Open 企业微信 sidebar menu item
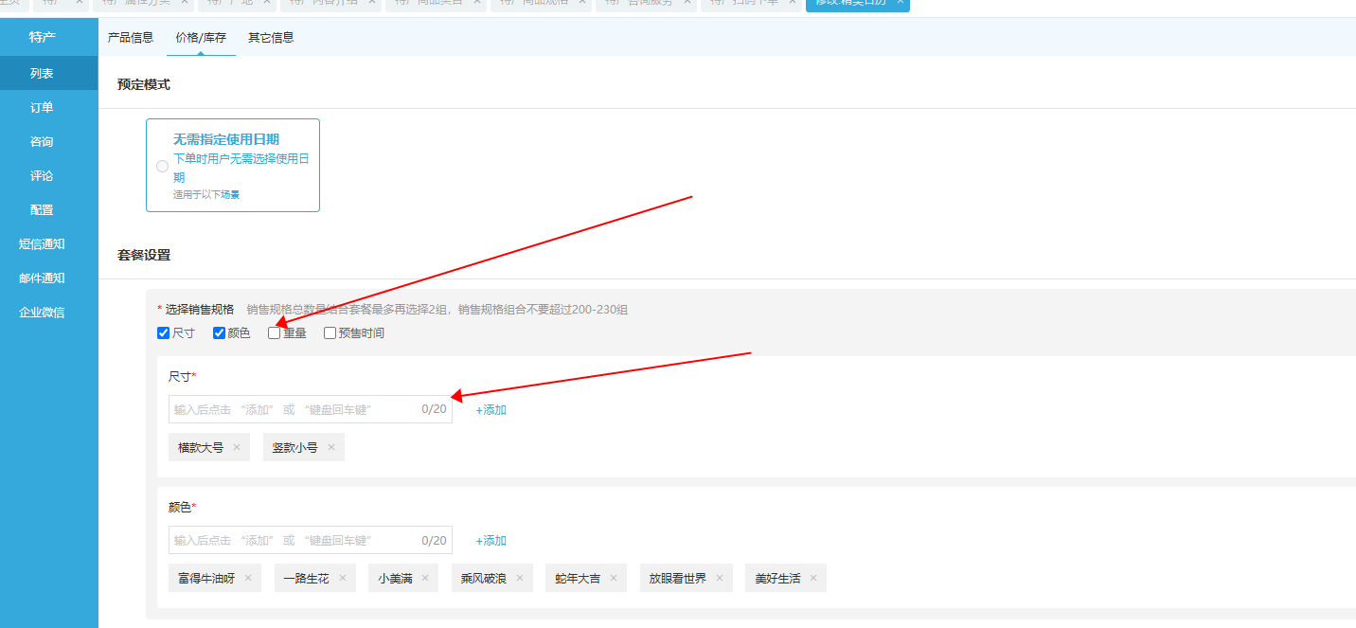The width and height of the screenshot is (1356, 628). (x=42, y=313)
